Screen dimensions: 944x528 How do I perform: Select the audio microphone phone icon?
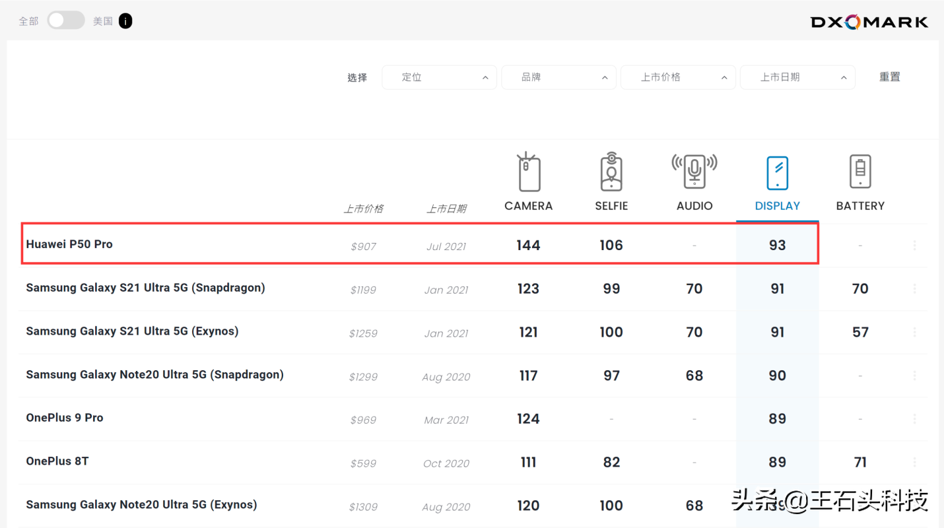pyautogui.click(x=694, y=172)
